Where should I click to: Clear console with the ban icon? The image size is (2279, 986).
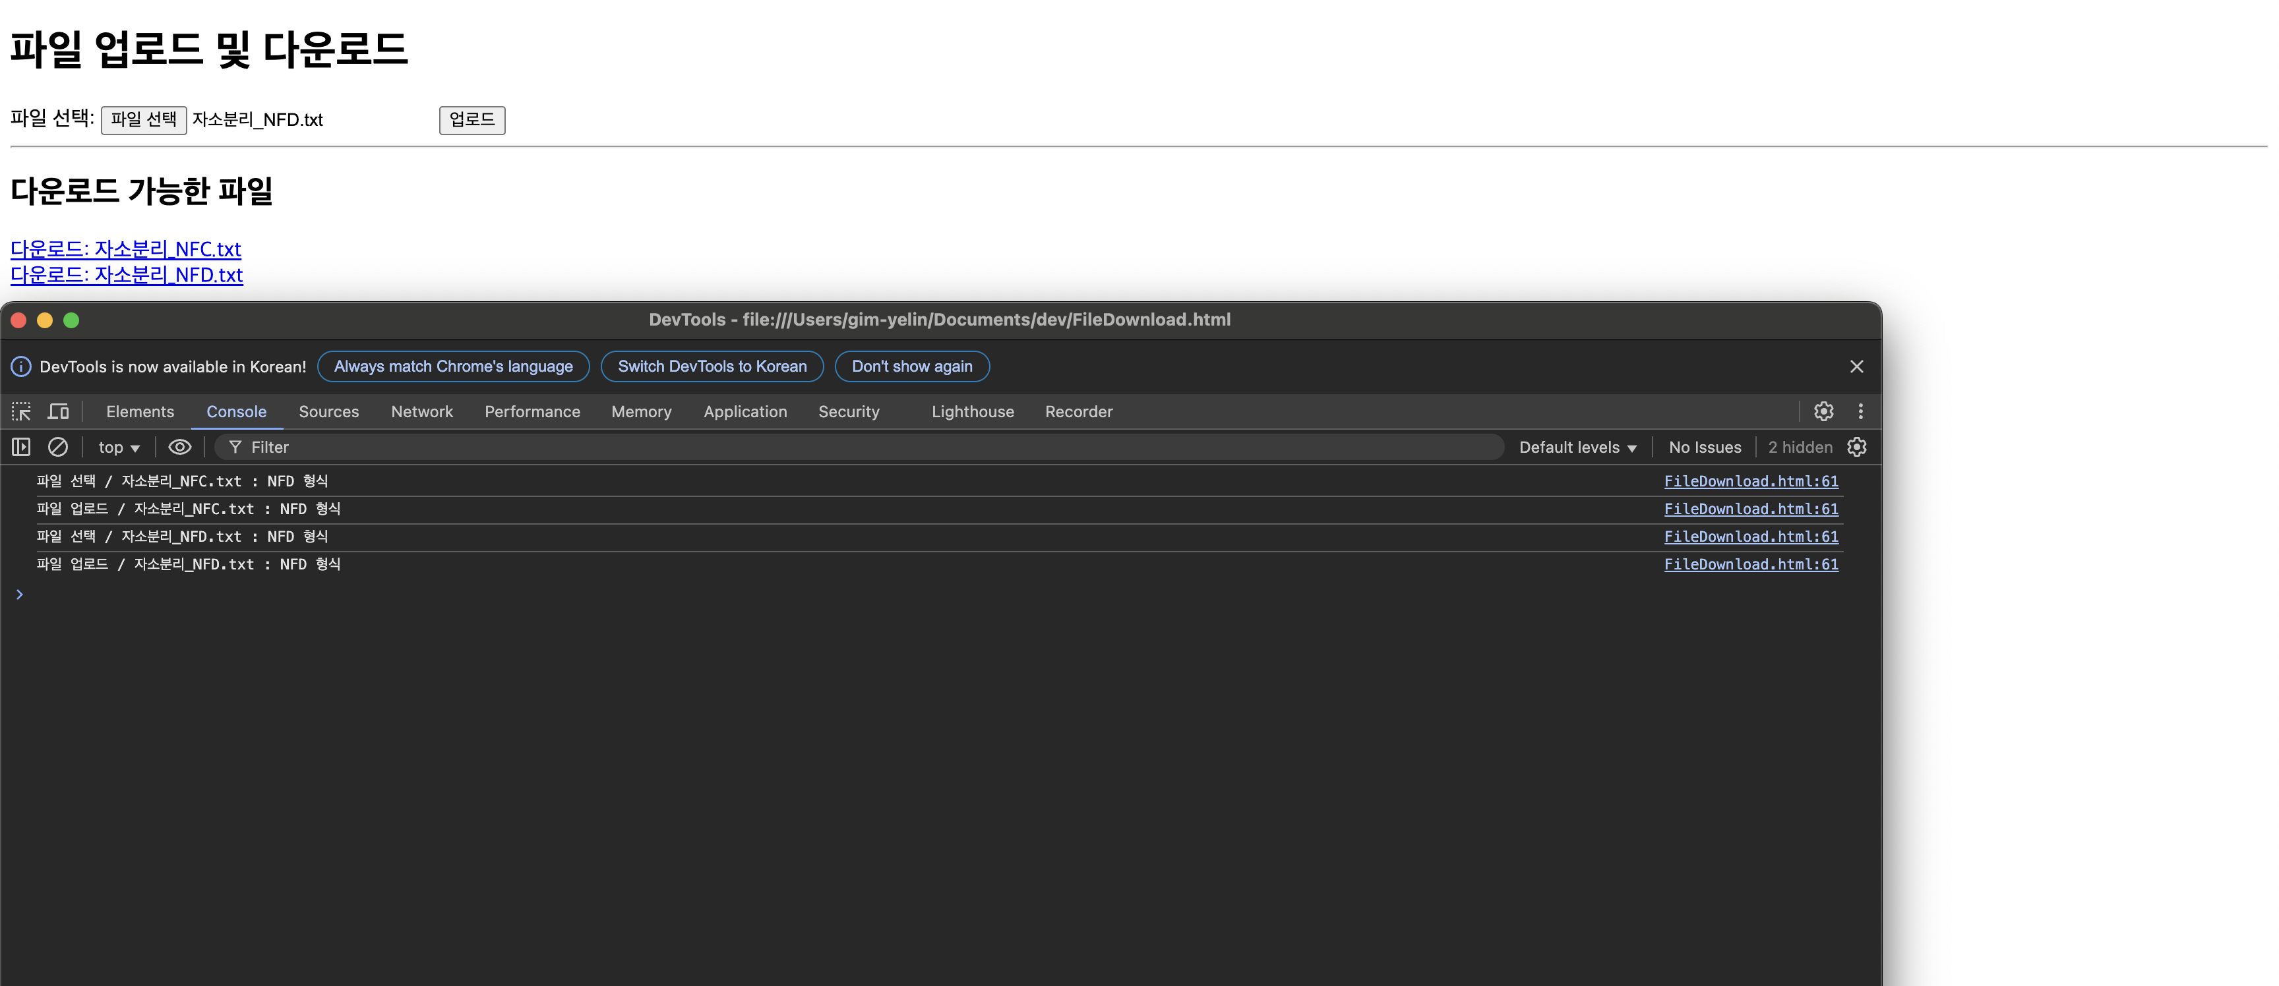(x=57, y=448)
